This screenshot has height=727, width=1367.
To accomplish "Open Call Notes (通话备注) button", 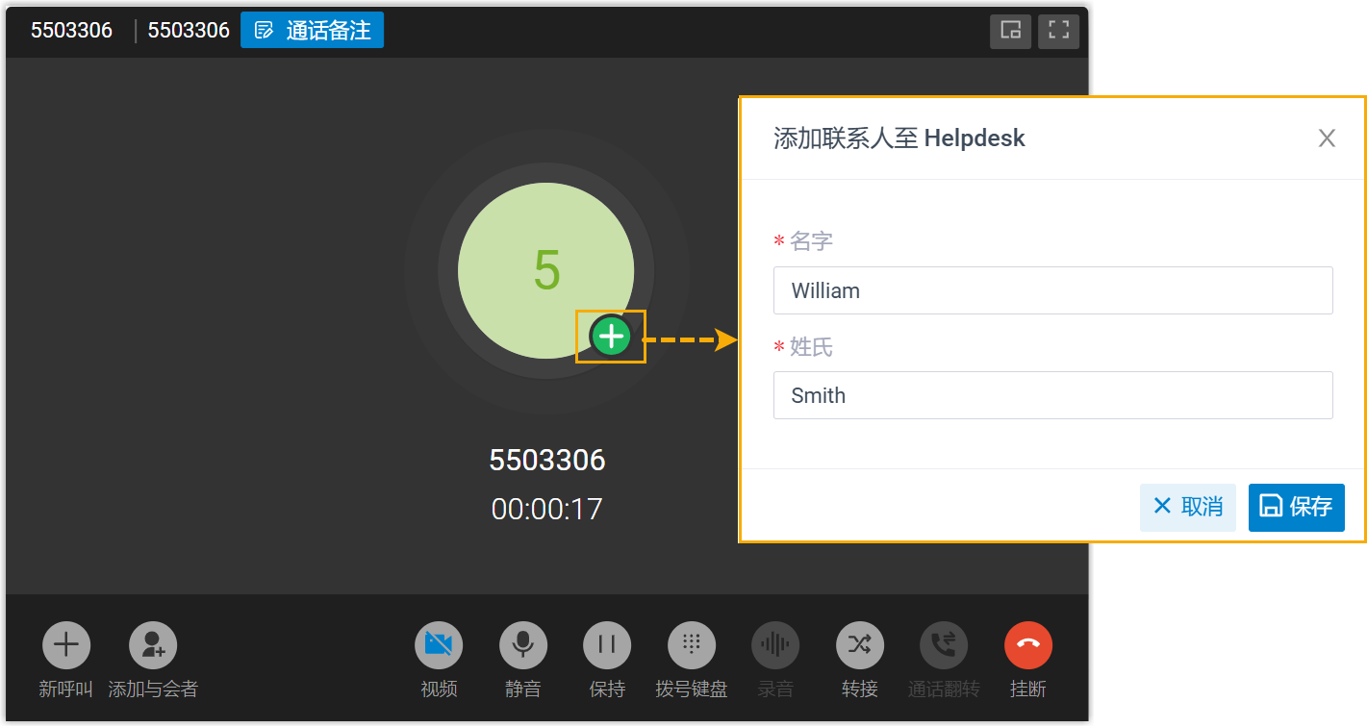I will 313,31.
